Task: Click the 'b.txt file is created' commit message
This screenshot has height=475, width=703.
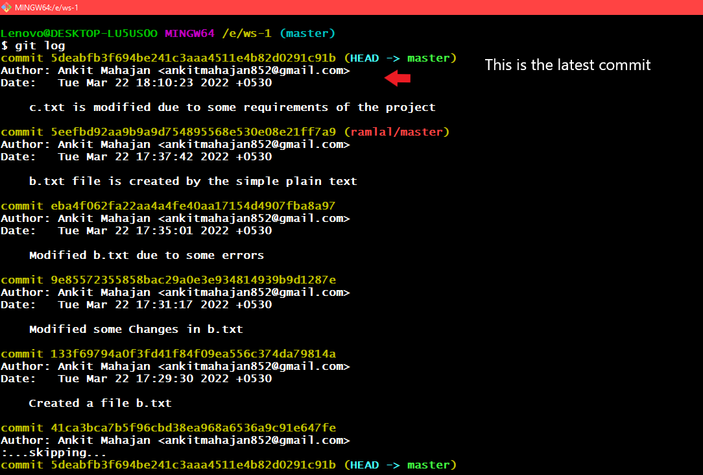Action: click(193, 182)
